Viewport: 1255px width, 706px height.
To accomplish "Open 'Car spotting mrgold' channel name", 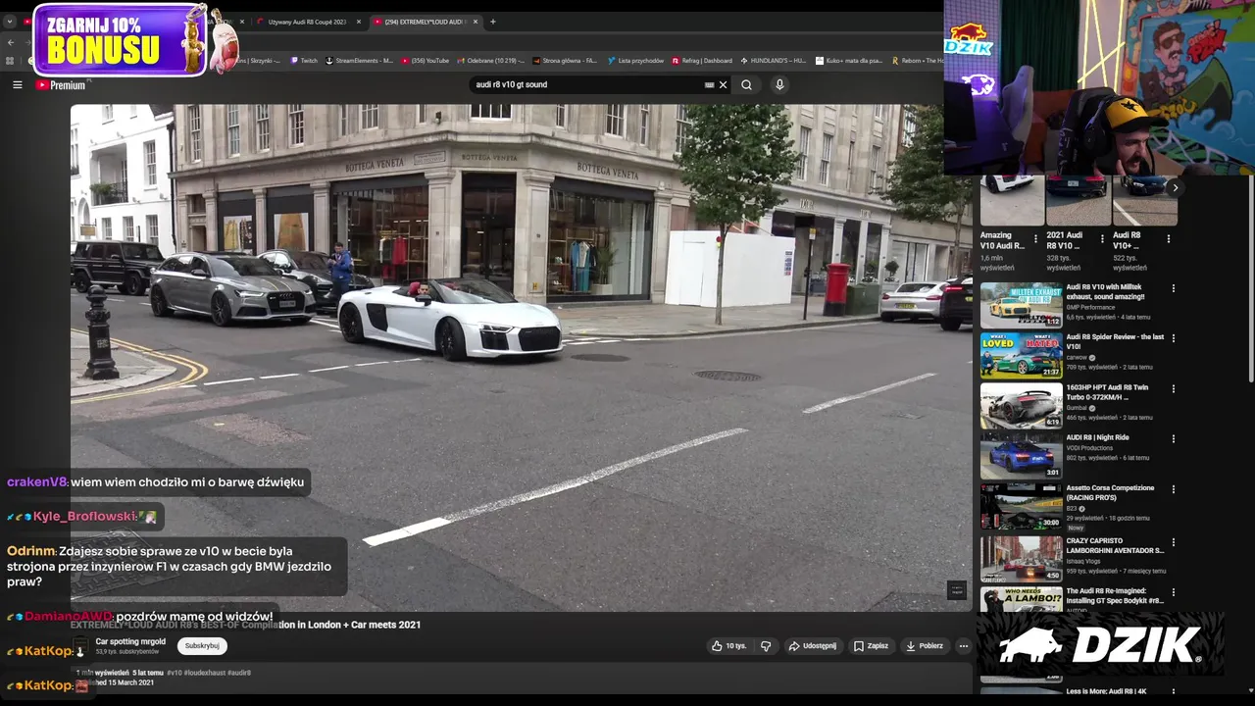I will (x=130, y=641).
